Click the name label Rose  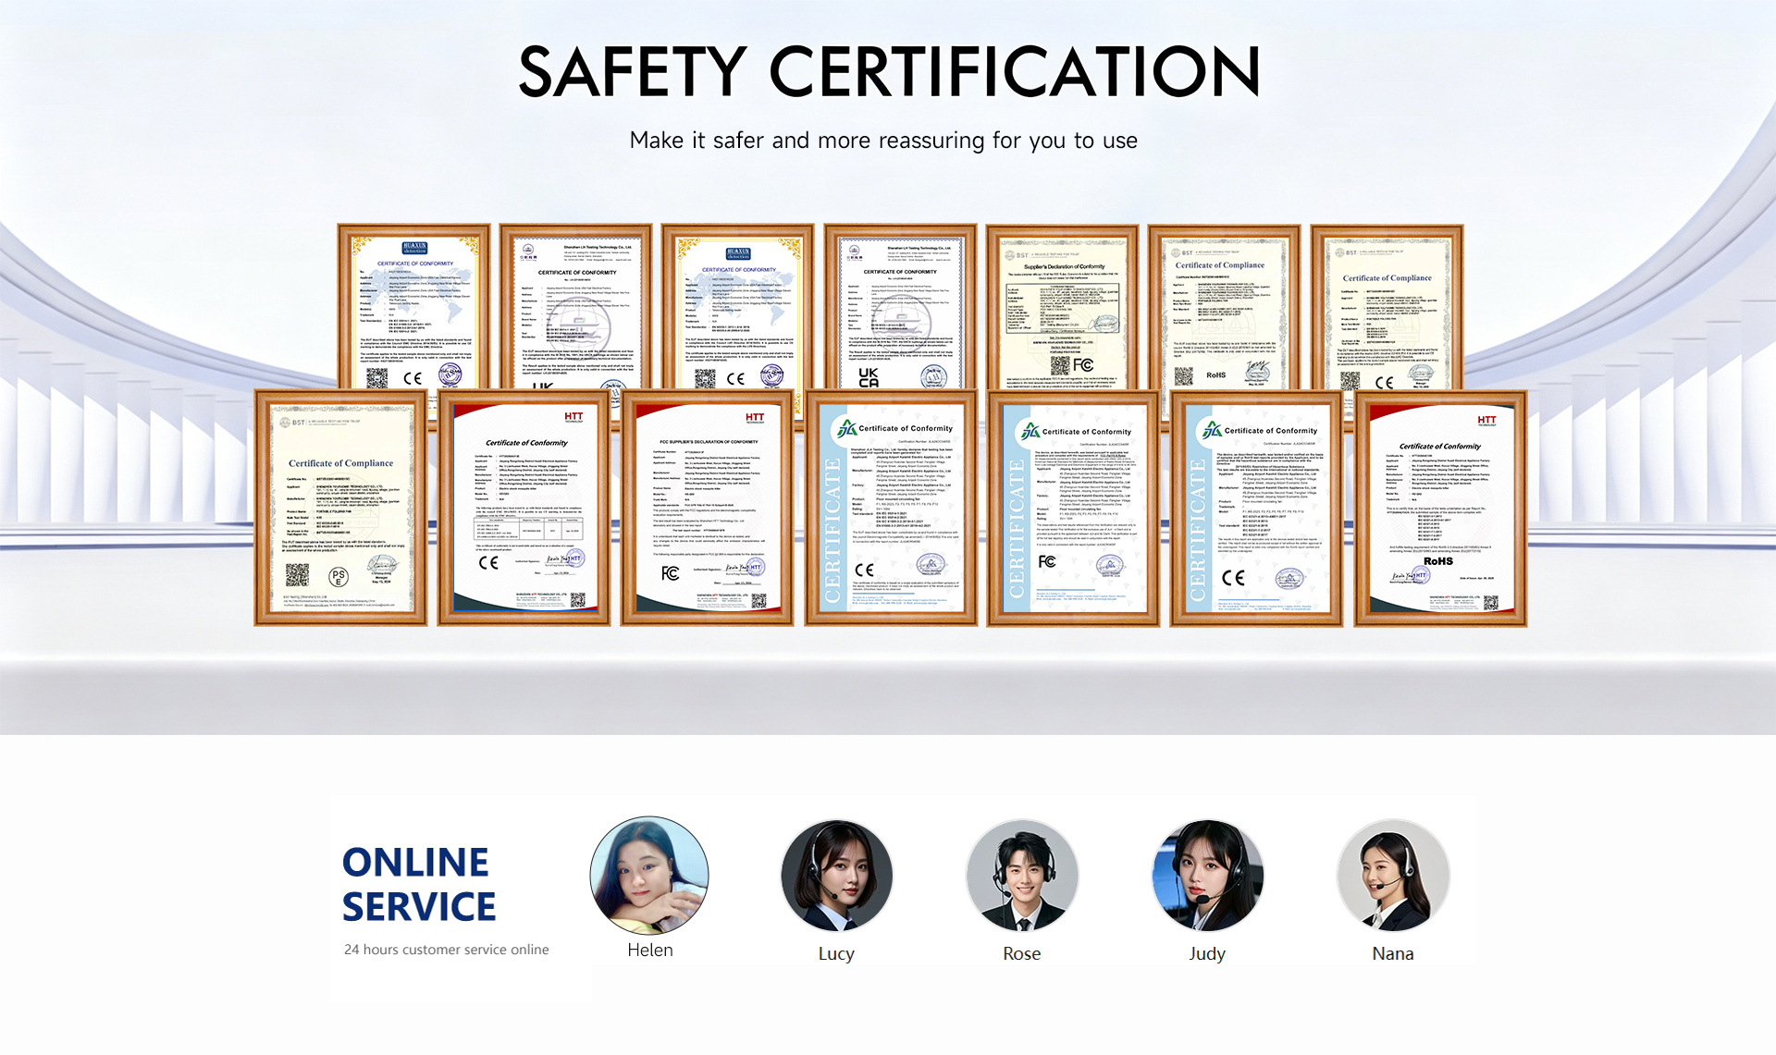tap(1022, 953)
